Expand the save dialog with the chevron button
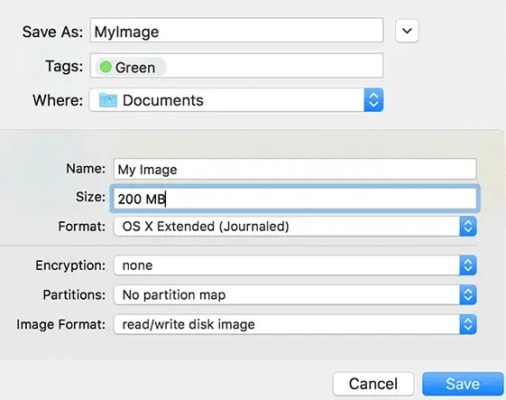The width and height of the screenshot is (506, 400). (x=407, y=31)
